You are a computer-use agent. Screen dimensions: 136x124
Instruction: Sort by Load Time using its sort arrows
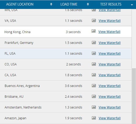tap(88, 4)
